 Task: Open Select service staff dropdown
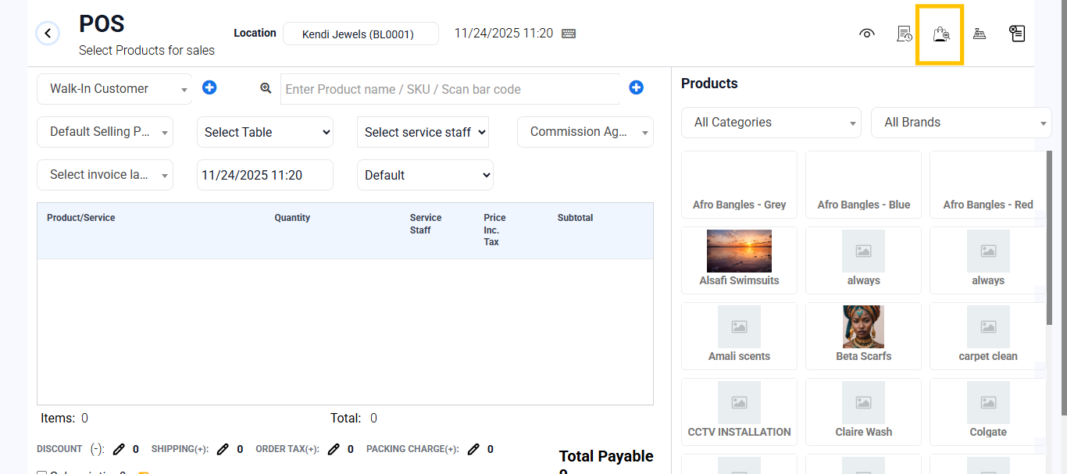423,132
